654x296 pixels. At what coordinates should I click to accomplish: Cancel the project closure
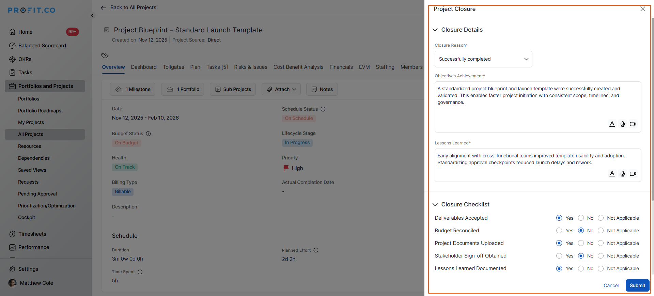tap(611, 285)
